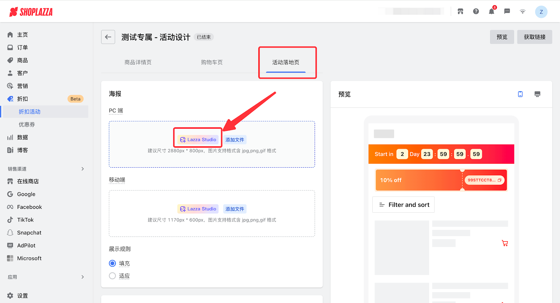Click the help question mark icon

point(476,12)
